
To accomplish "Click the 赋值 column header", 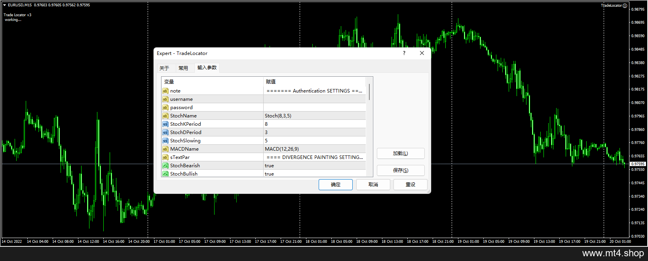I will [x=315, y=82].
